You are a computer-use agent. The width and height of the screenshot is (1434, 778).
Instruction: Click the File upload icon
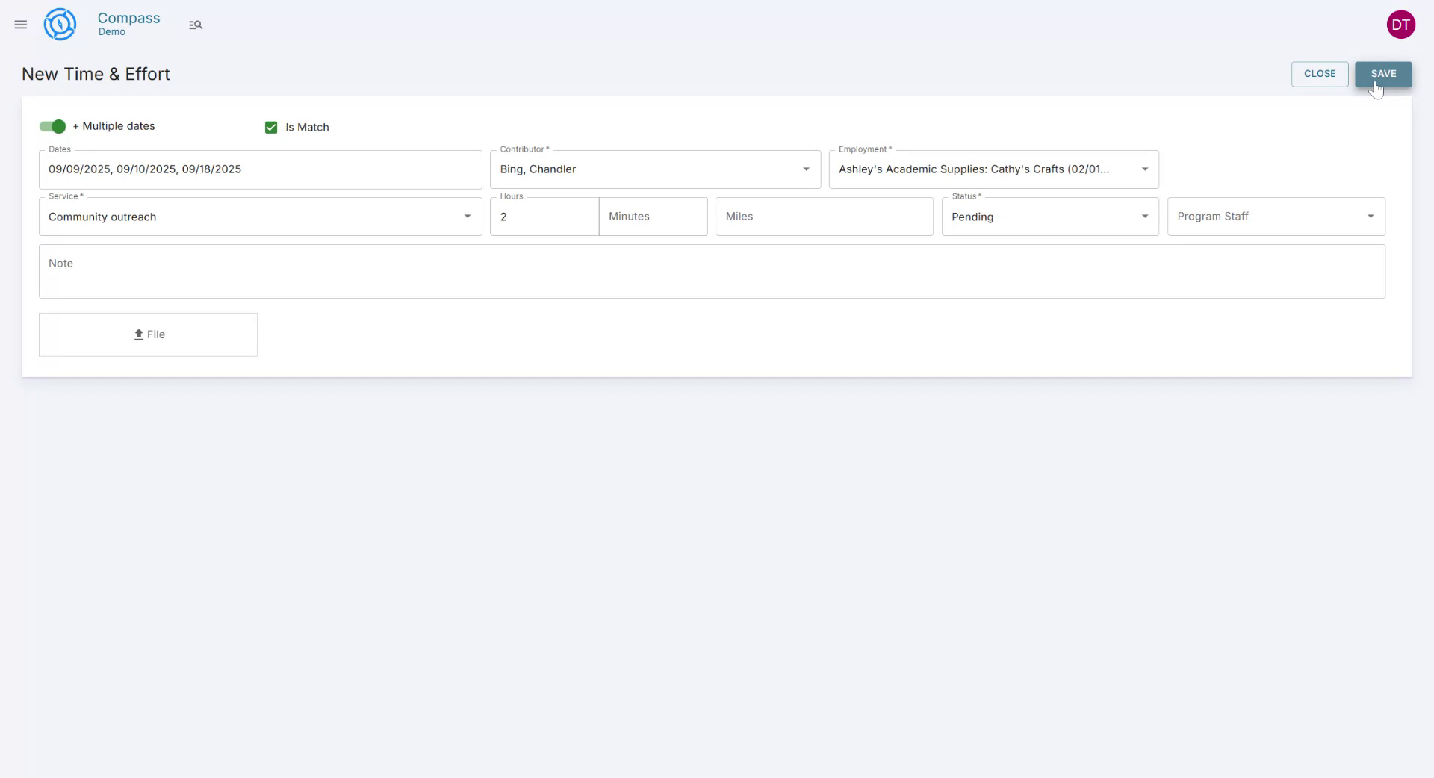point(138,334)
